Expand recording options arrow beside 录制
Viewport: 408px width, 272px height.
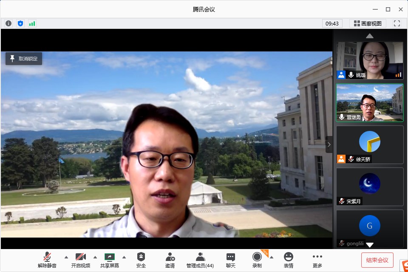pos(271,257)
